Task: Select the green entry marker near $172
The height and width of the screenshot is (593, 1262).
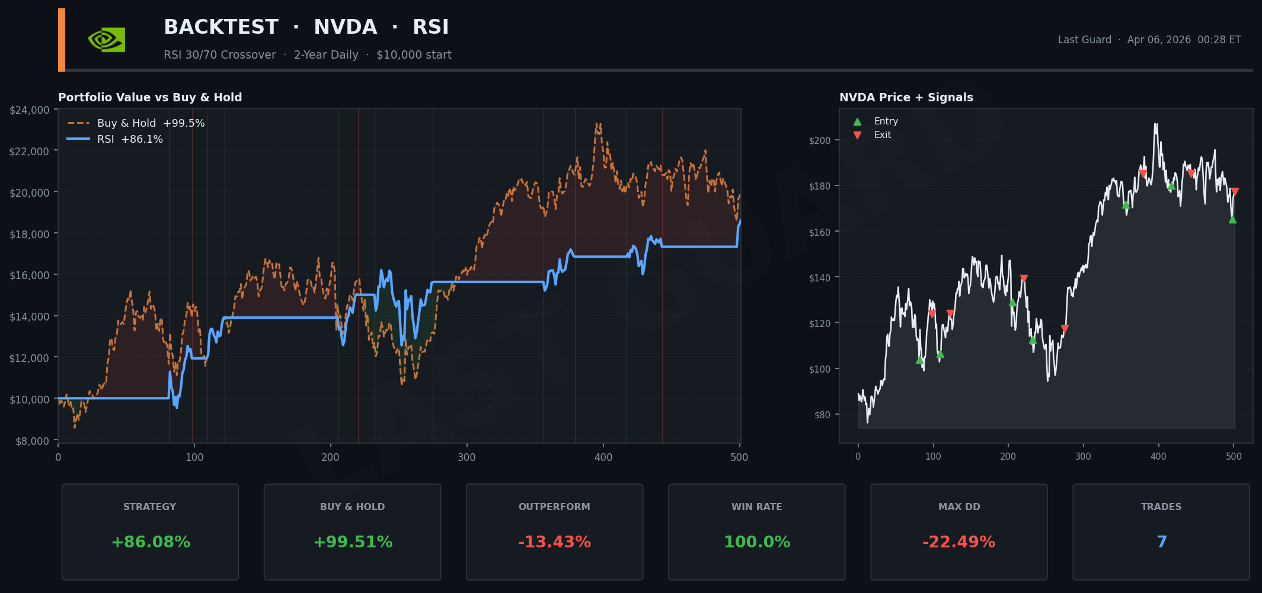Action: (x=1126, y=205)
